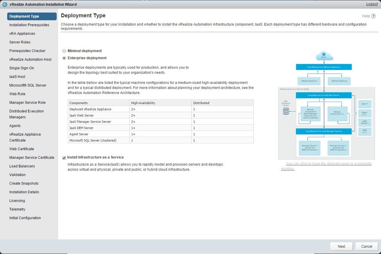Image resolution: width=381 pixels, height=254 pixels.
Task: Click the Next button
Action: pos(341,246)
